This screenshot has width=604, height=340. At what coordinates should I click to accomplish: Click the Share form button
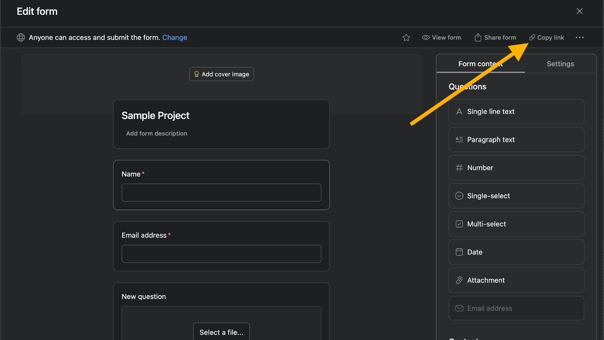495,37
